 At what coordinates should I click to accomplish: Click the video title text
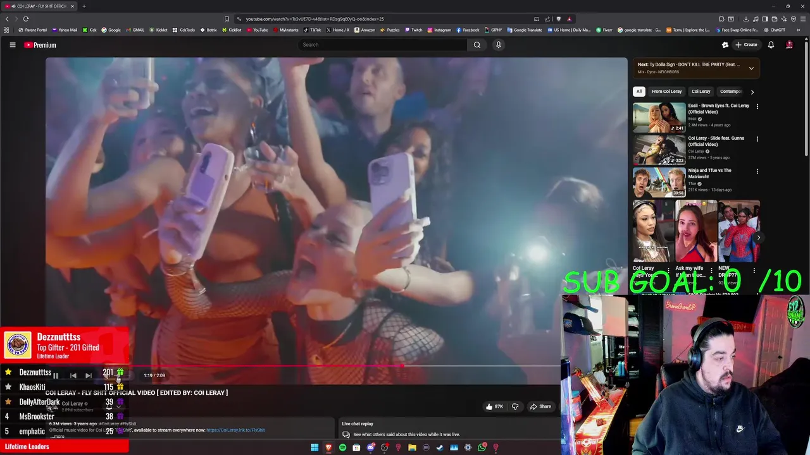pos(137,393)
